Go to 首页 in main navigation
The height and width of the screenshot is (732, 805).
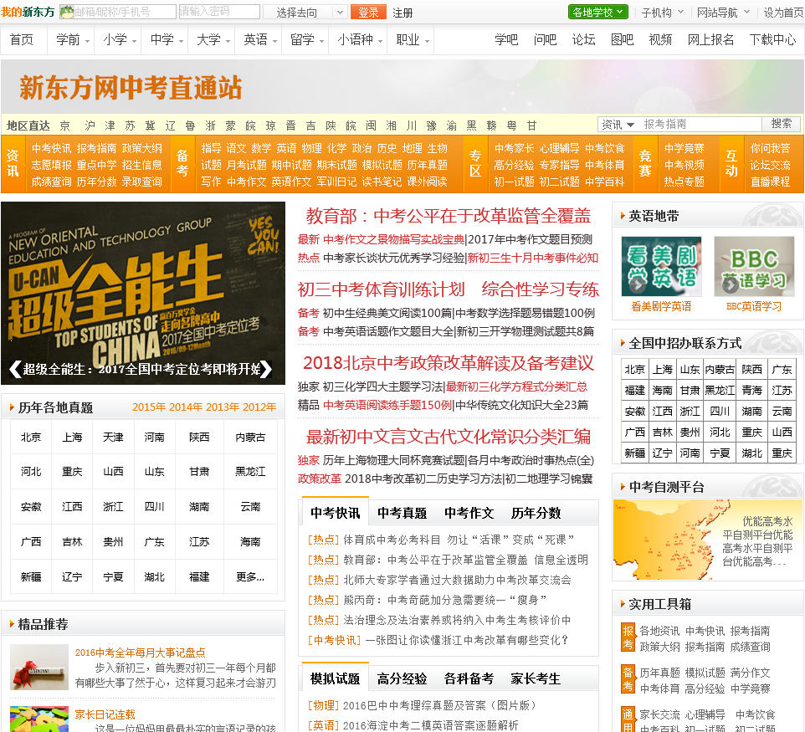[x=22, y=39]
